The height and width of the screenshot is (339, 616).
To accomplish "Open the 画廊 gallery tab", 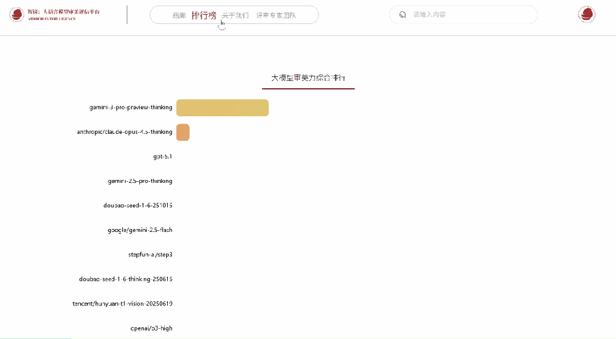I will tap(179, 15).
